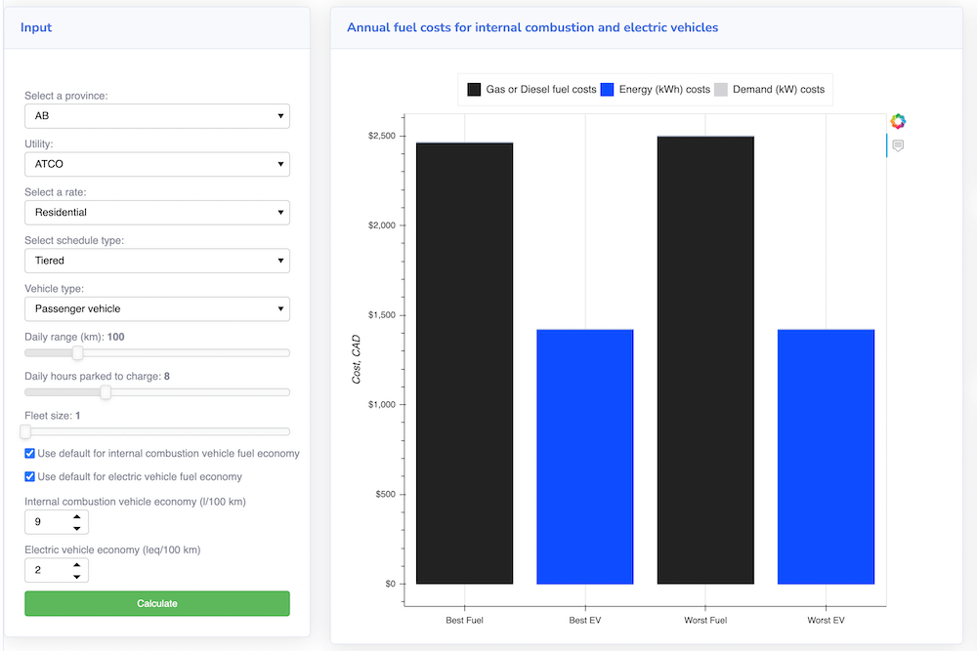Click the Bokeh logo icon
This screenshot has width=977, height=651.
[x=898, y=121]
